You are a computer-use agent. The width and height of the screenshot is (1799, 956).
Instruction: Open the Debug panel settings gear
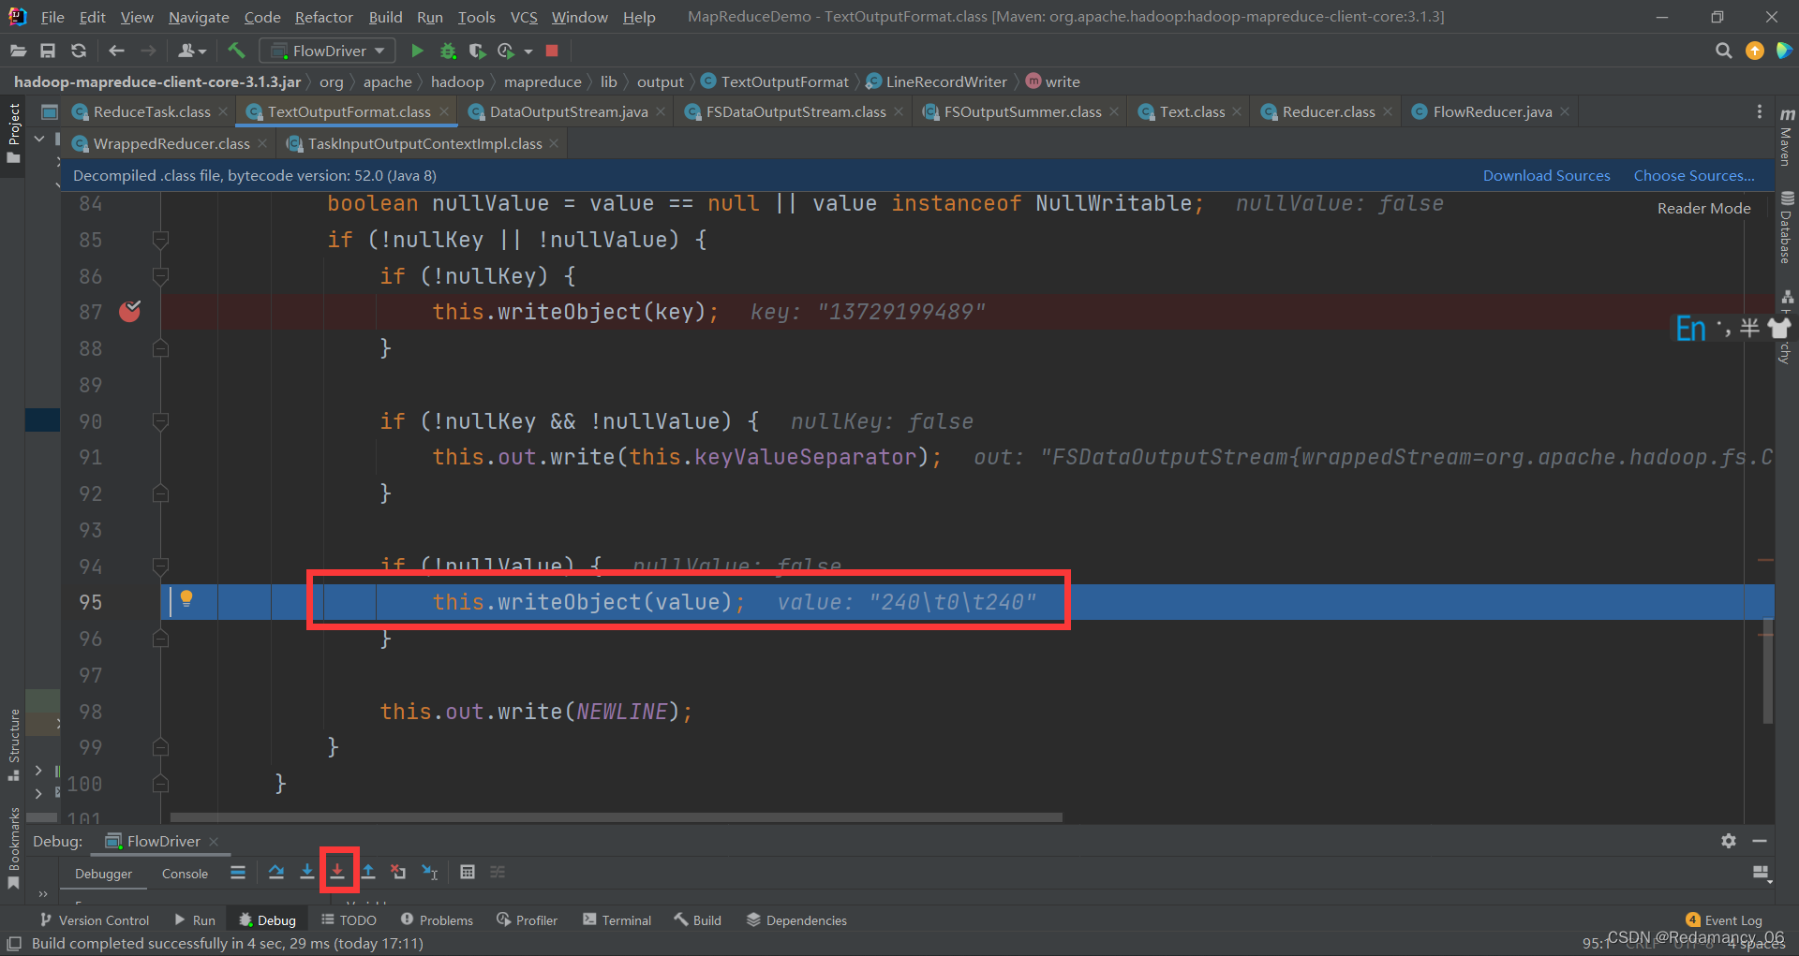click(1729, 841)
